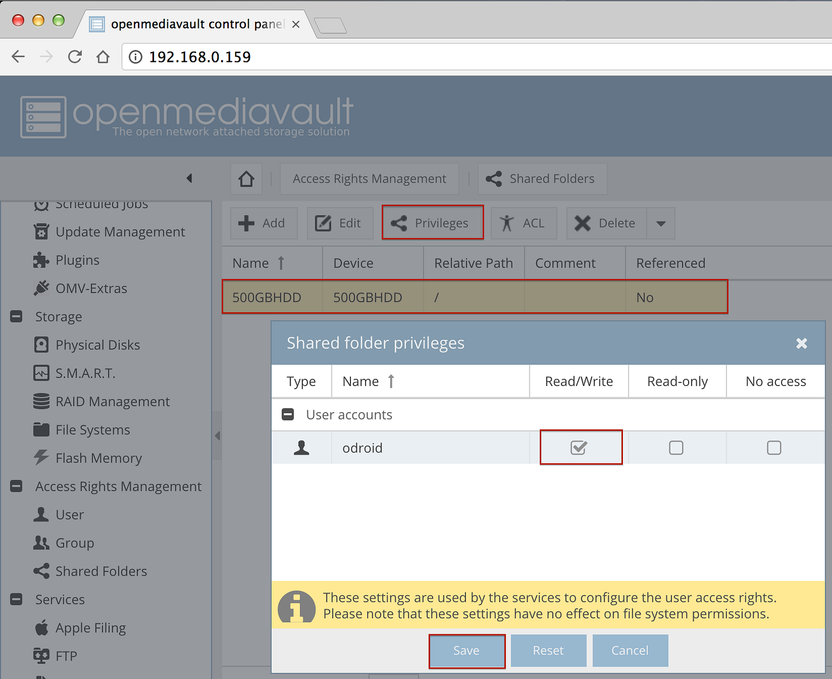
Task: Open Shared Folders breadcrumb tab
Action: [x=542, y=179]
